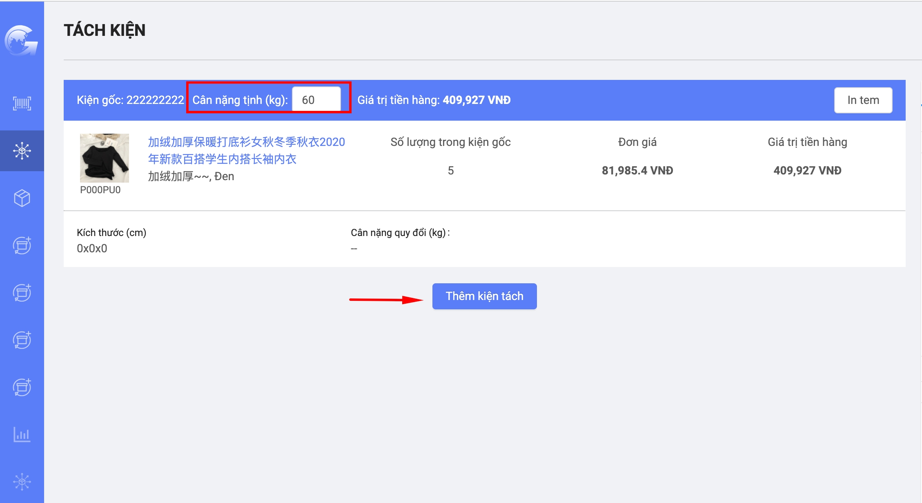Click the first box-with-plus sidebar icon below cube
Image resolution: width=922 pixels, height=503 pixels.
pos(22,245)
